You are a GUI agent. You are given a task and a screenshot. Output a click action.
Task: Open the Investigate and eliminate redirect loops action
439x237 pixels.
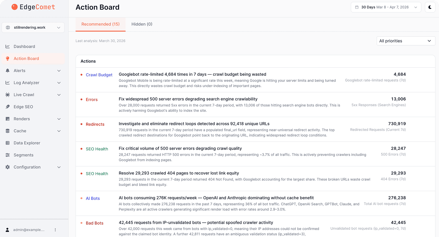[194, 124]
